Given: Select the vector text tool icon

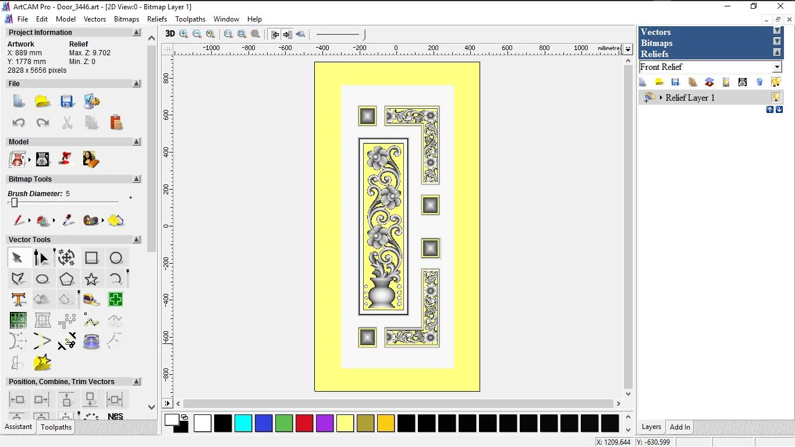Looking at the screenshot, I should tap(19, 300).
